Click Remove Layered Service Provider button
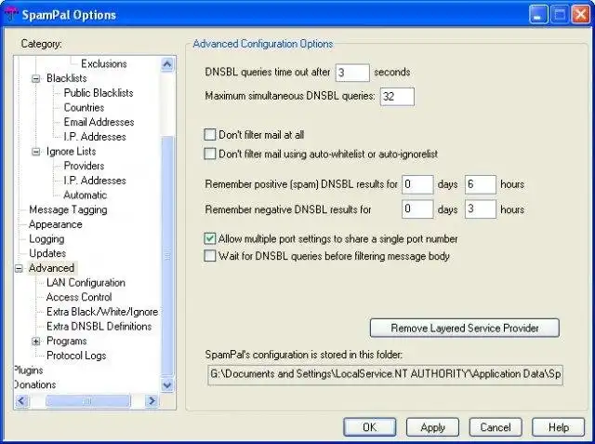 465,328
